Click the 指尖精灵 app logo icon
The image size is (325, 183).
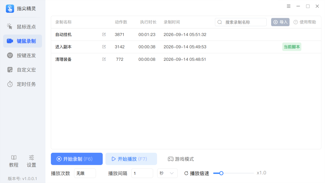(x=10, y=9)
